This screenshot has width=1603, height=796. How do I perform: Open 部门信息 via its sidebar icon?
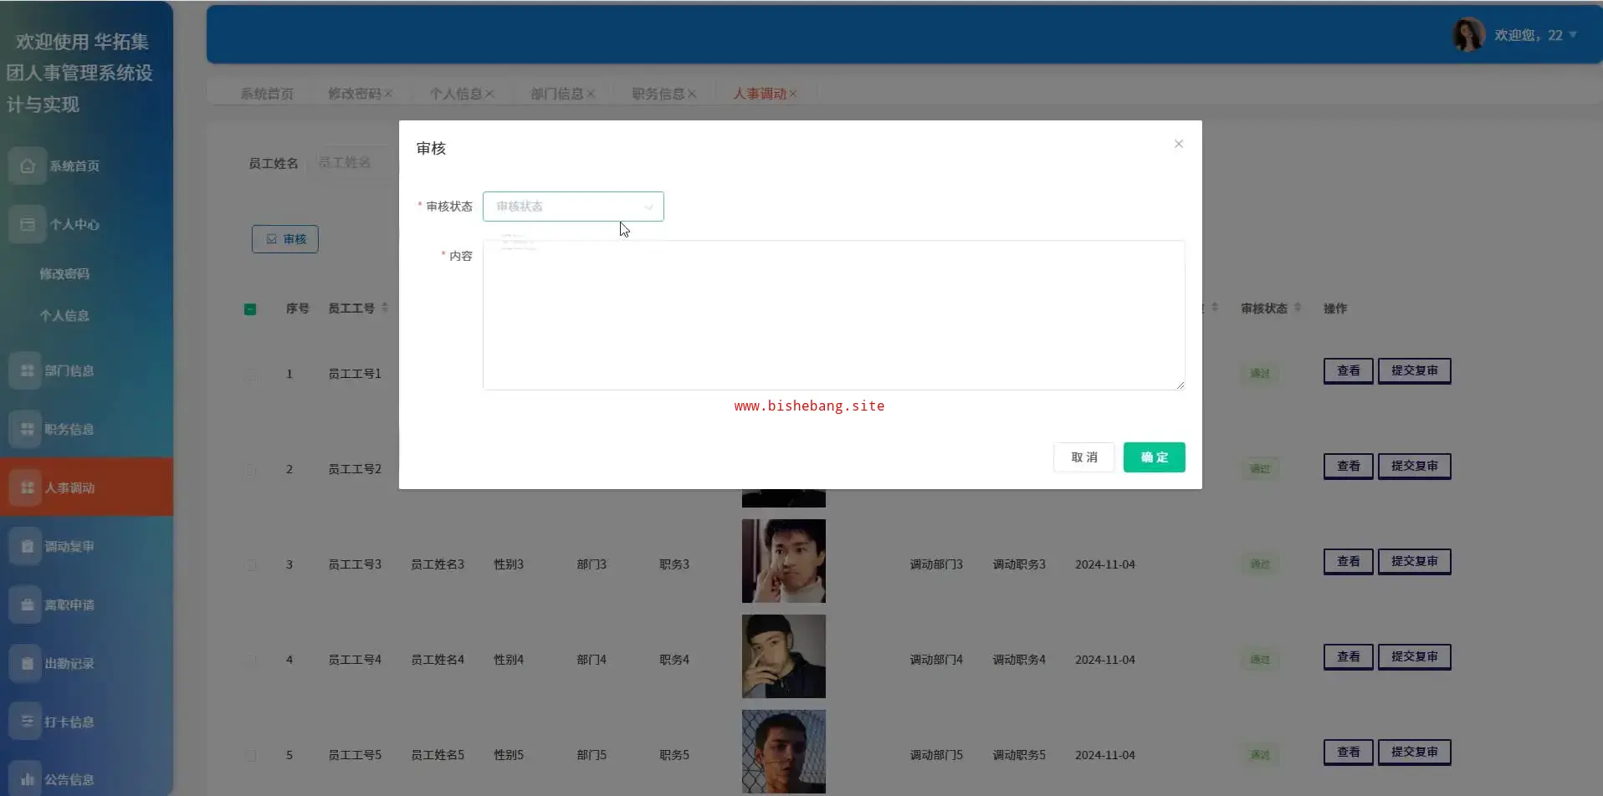point(27,370)
